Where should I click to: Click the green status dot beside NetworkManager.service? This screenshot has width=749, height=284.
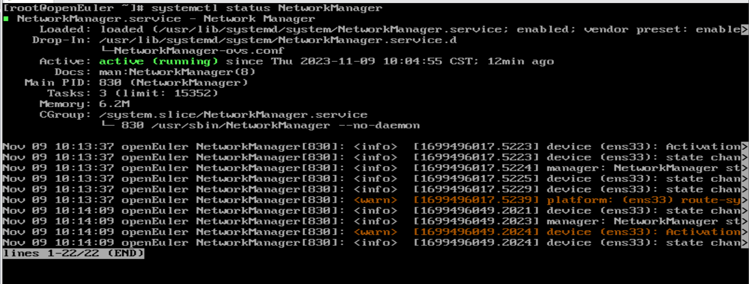(6, 19)
